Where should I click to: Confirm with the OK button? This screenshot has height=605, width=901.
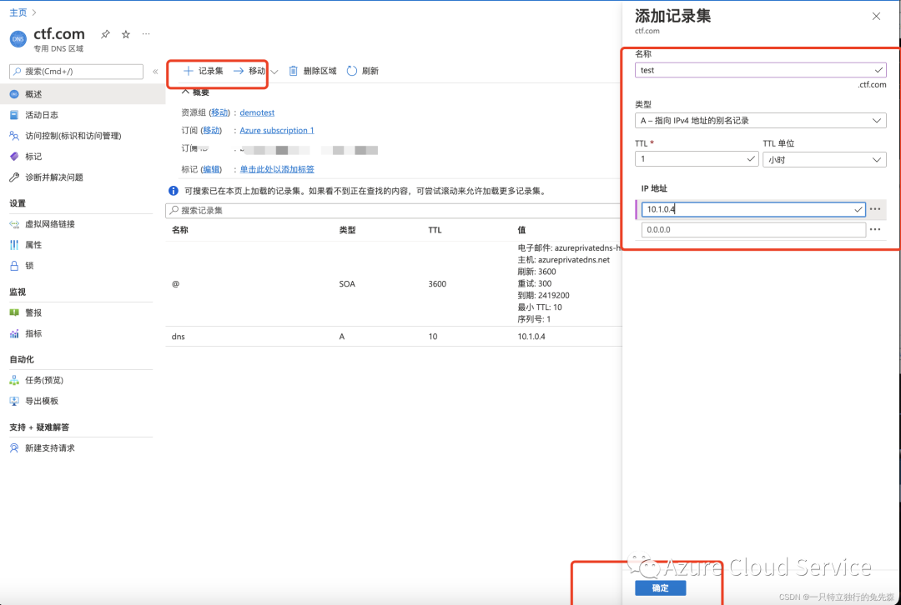click(660, 587)
